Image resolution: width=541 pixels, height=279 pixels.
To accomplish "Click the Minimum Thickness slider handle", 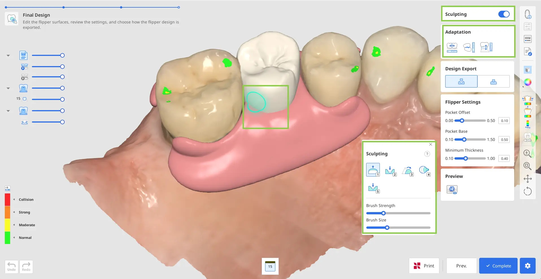I will (465, 158).
